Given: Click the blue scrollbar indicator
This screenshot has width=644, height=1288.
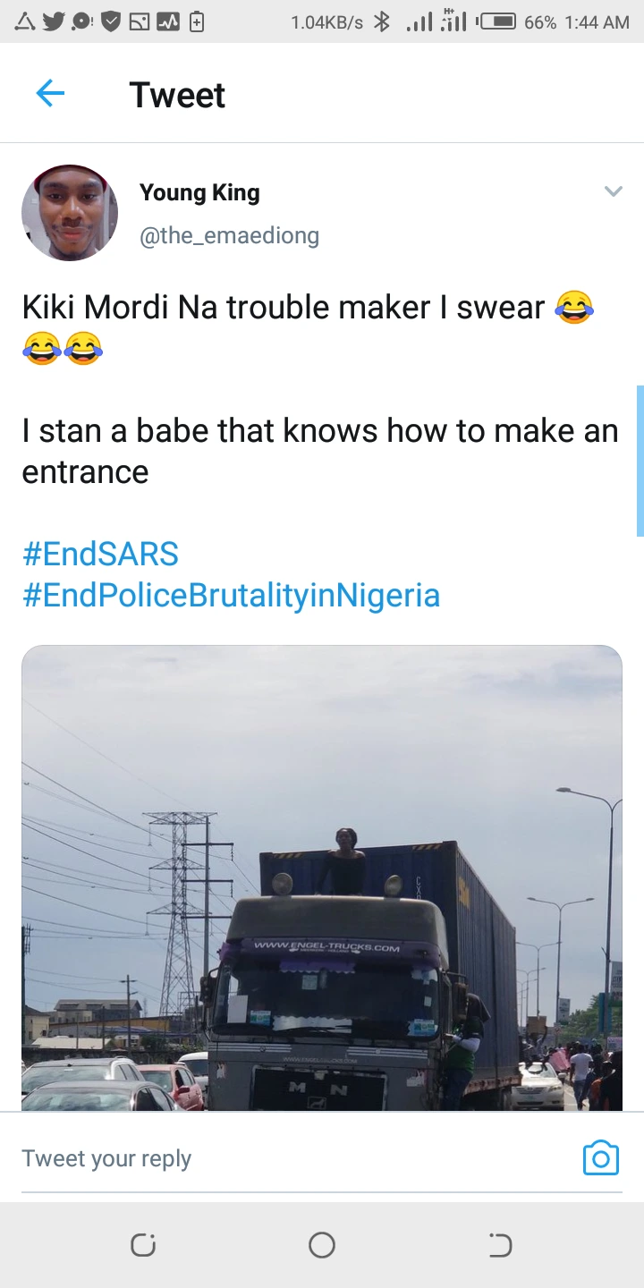Looking at the screenshot, I should [x=640, y=461].
